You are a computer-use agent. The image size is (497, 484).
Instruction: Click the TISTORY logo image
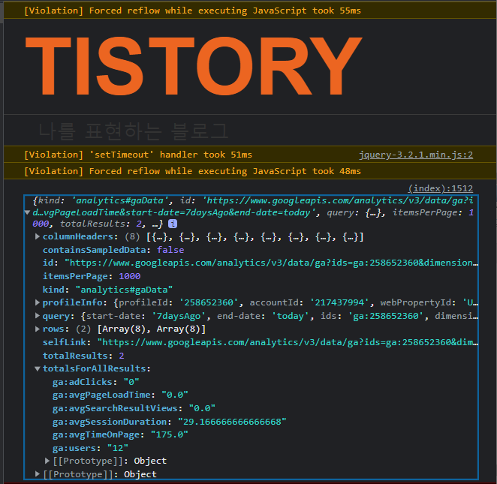pos(194,66)
